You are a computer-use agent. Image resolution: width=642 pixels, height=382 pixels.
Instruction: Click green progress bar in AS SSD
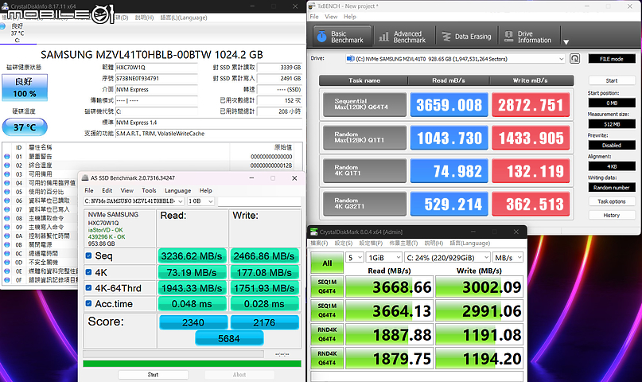pos(192,364)
